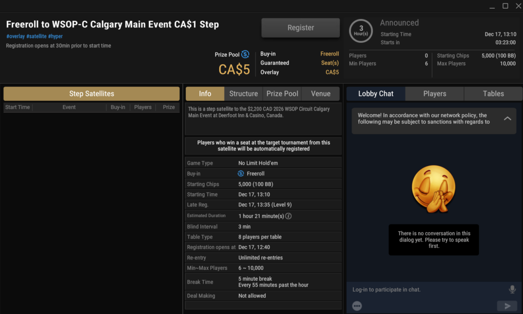This screenshot has height=314, width=523.
Task: Click the shushing emoji in chat
Action: tap(434, 189)
